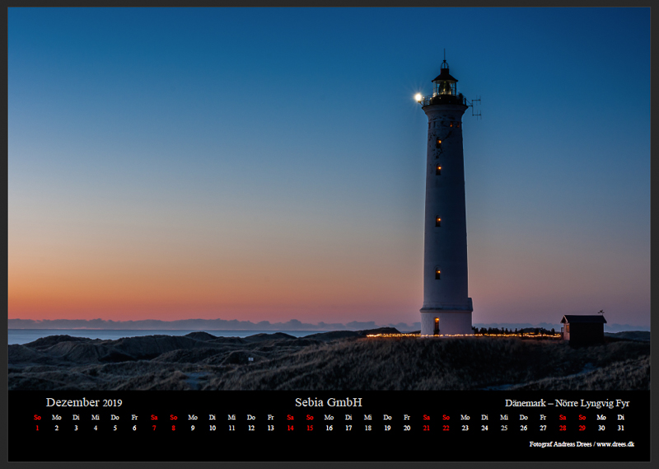Click date 19 in the calendar
This screenshot has height=469, width=659.
(387, 428)
